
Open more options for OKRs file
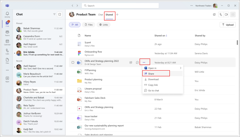[x=144, y=62]
